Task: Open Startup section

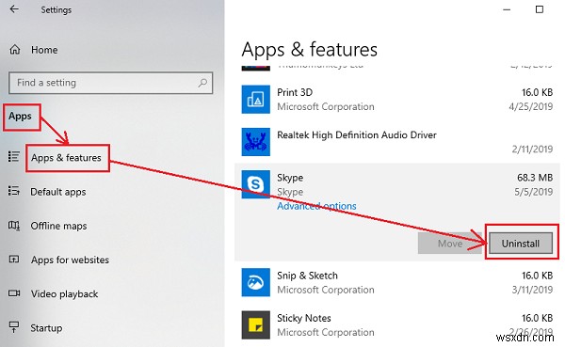Action: click(46, 328)
